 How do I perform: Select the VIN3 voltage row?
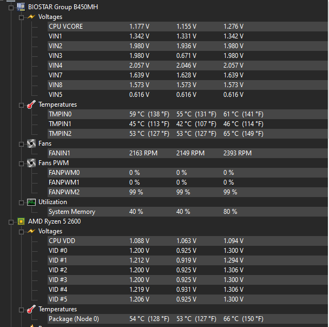tap(188, 56)
